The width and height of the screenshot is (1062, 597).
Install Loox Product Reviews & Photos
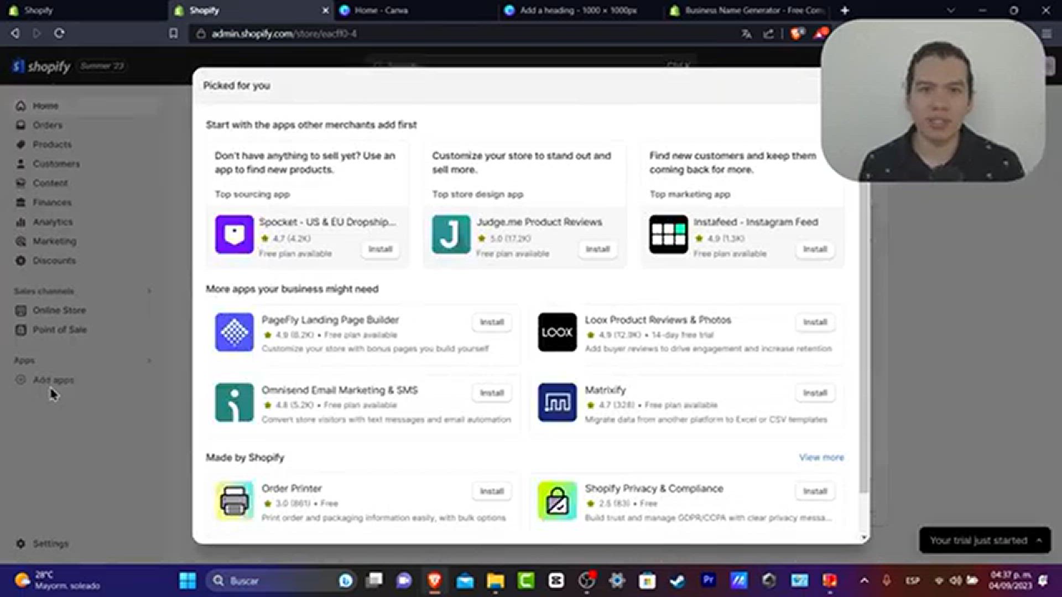click(815, 322)
